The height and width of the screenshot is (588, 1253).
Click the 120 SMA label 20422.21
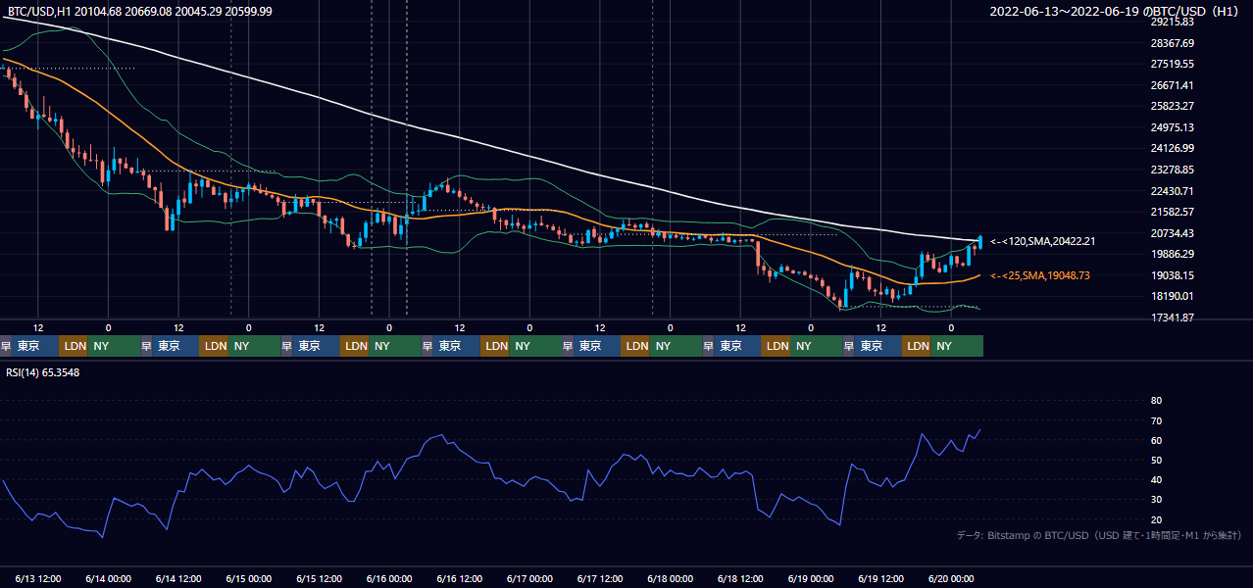coord(1042,241)
